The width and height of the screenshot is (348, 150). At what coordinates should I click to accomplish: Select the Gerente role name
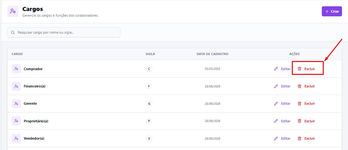30,103
